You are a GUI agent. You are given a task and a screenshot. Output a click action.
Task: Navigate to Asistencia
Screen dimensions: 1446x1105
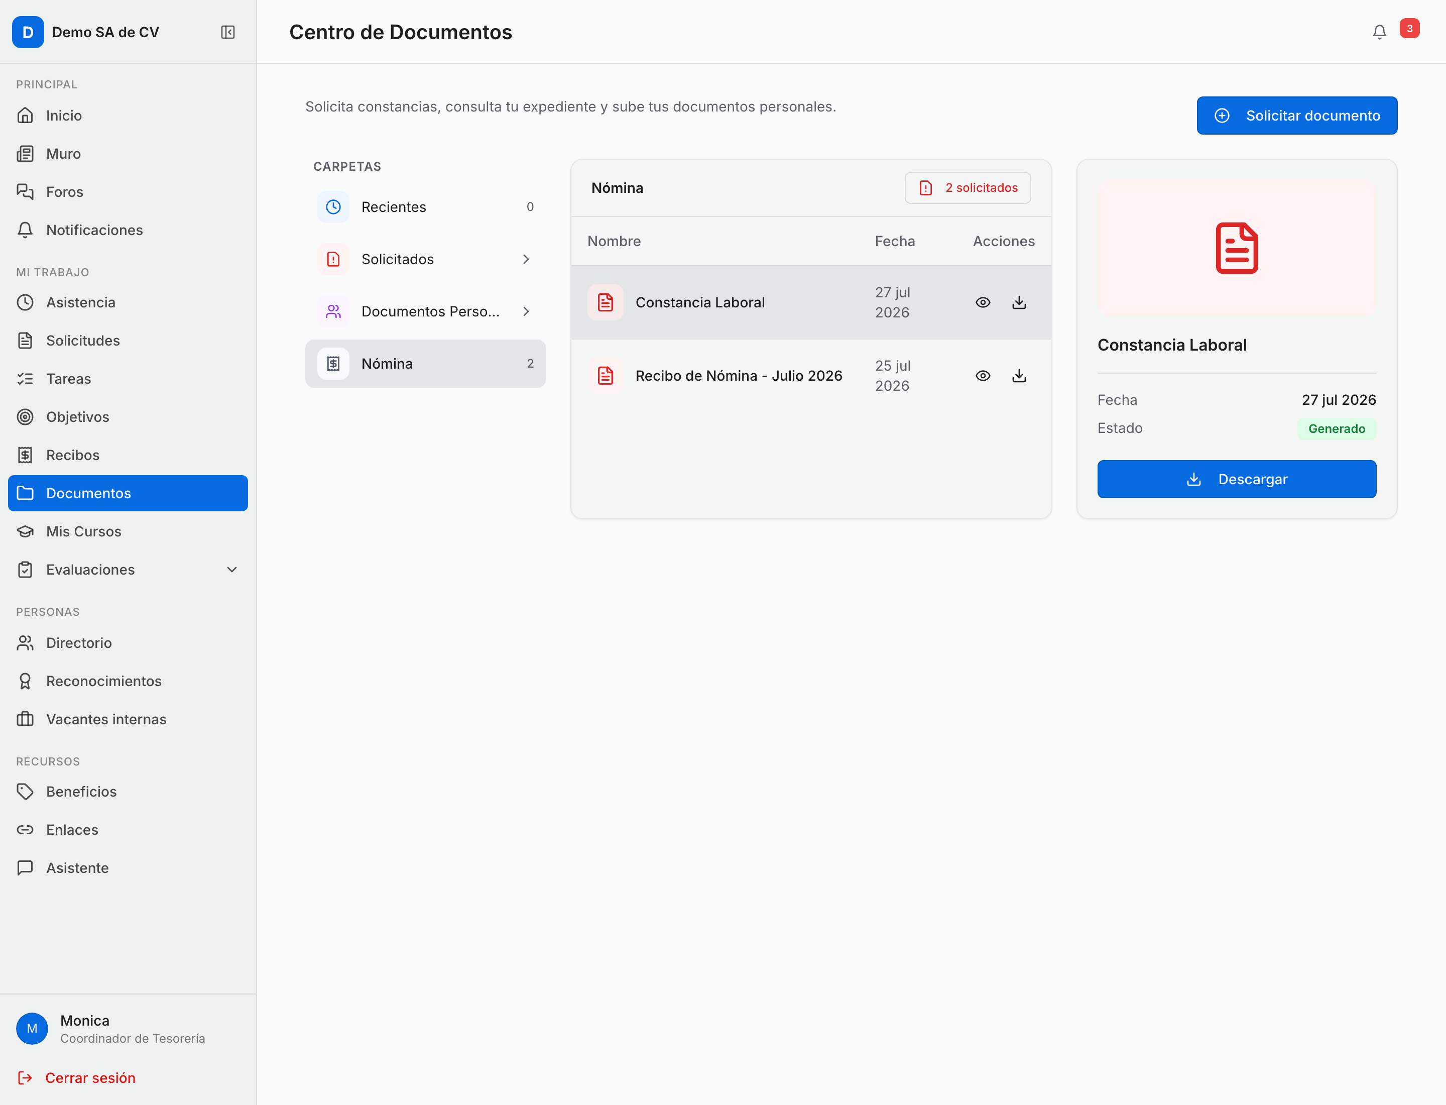(x=128, y=302)
